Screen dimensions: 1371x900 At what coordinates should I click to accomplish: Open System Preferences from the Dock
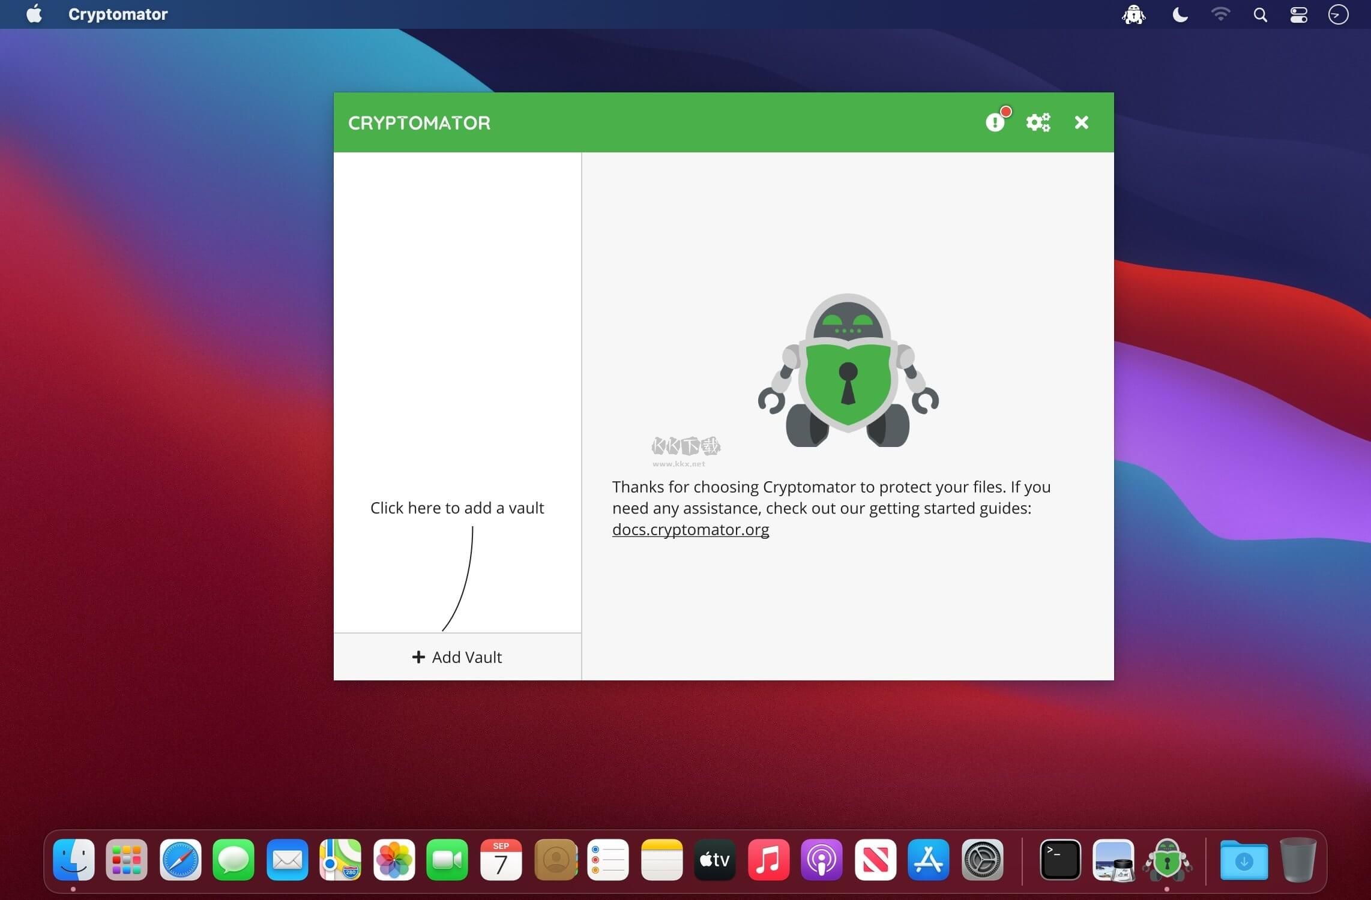pyautogui.click(x=983, y=860)
